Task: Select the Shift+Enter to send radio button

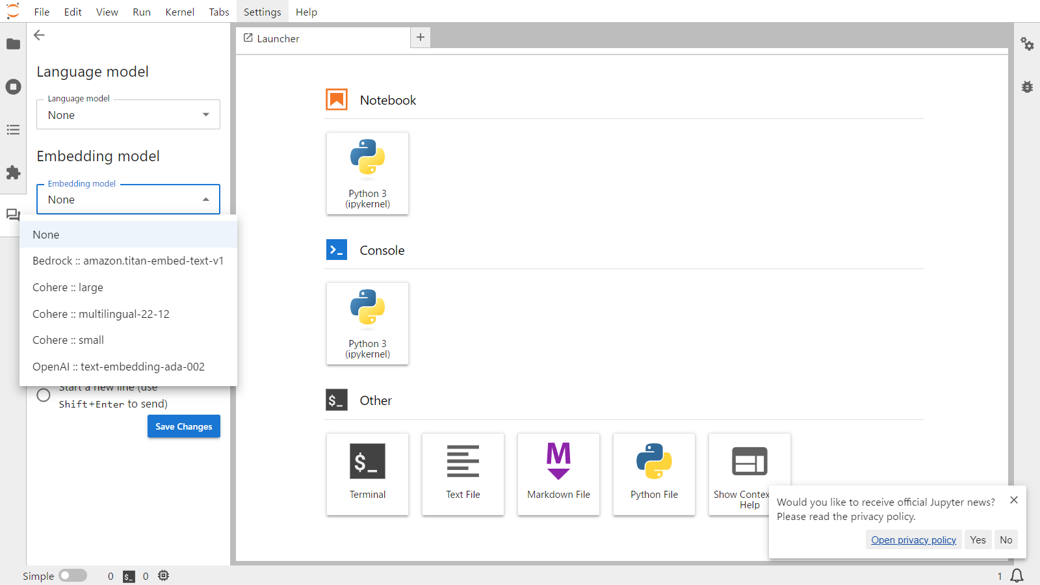Action: click(x=44, y=395)
